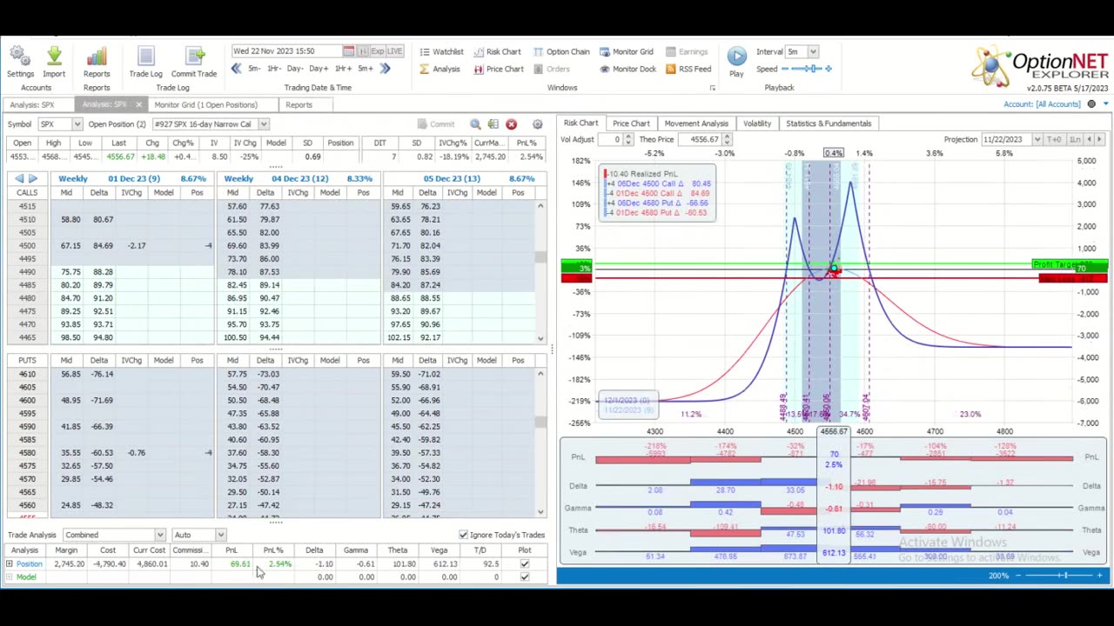Image resolution: width=1114 pixels, height=626 pixels.
Task: Switch to the Volatility tab
Action: 756,123
